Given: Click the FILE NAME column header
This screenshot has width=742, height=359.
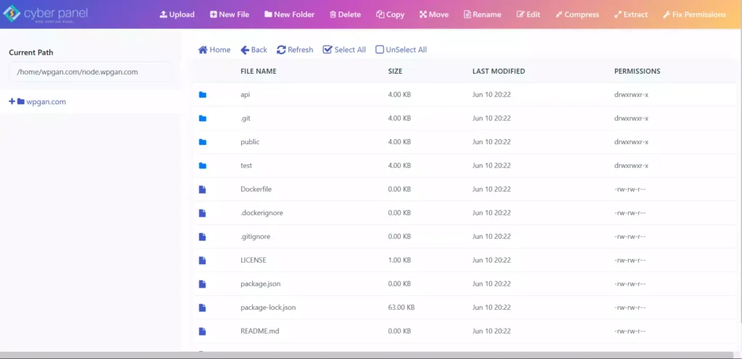Looking at the screenshot, I should point(259,72).
